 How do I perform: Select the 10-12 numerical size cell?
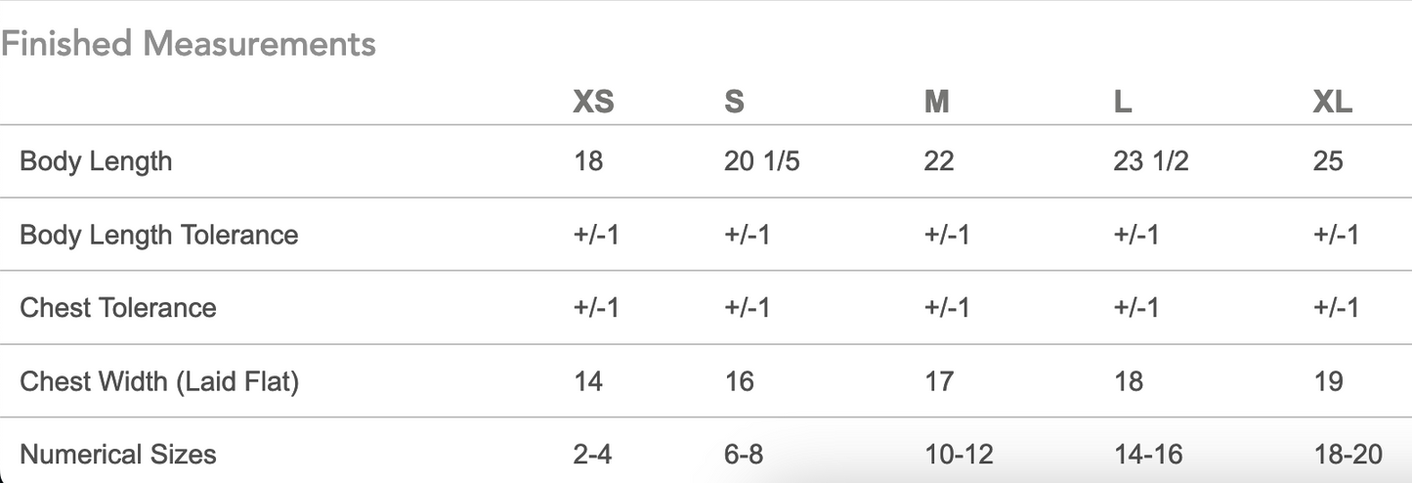[958, 454]
